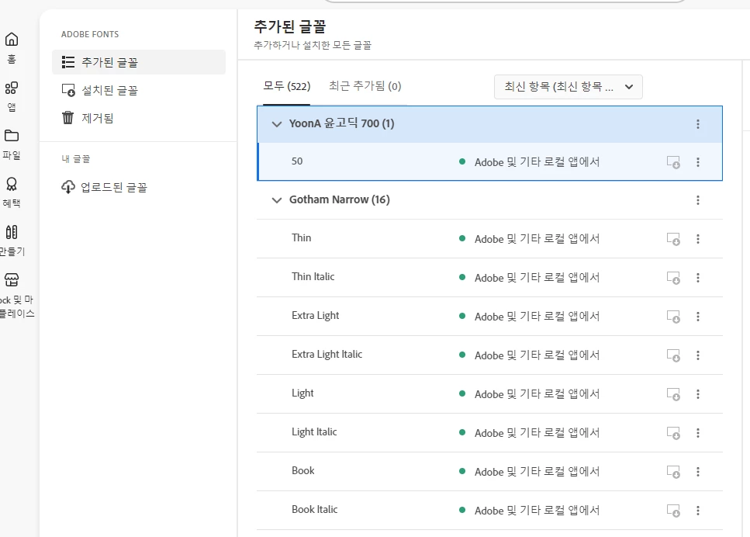Open more options for Thin row
Image resolution: width=750 pixels, height=537 pixels.
(x=698, y=239)
